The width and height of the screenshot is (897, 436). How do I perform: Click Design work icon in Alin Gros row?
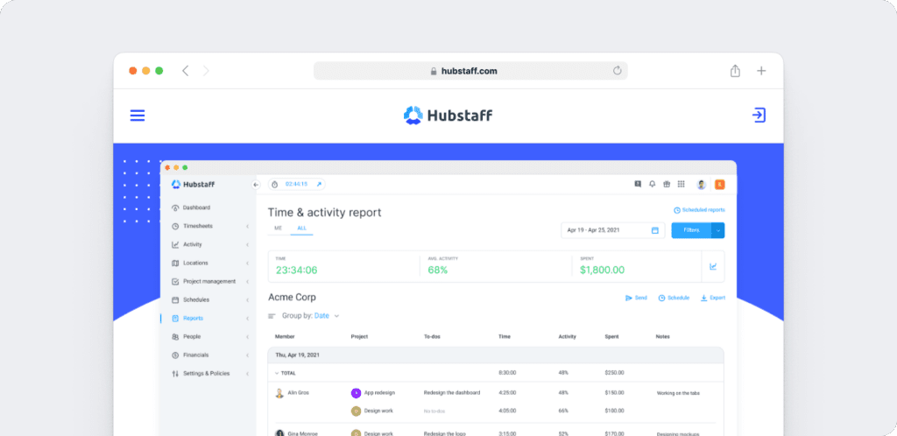pos(356,411)
